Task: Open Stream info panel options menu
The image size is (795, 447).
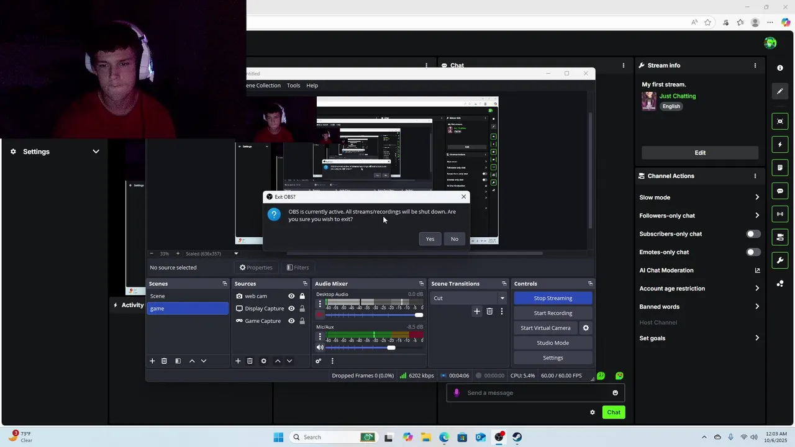Action: [x=755, y=65]
